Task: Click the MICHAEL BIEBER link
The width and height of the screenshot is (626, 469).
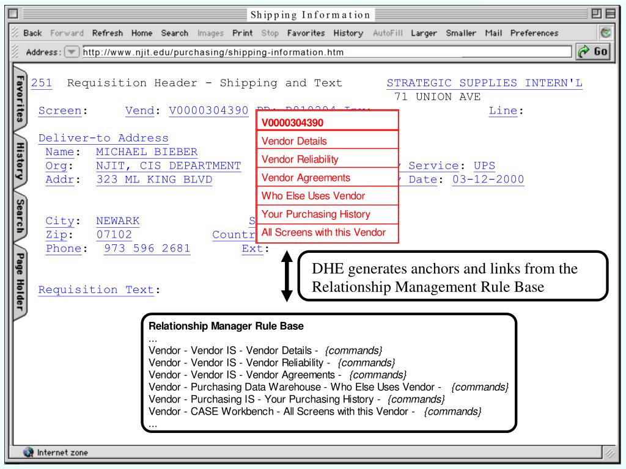Action: (x=147, y=152)
